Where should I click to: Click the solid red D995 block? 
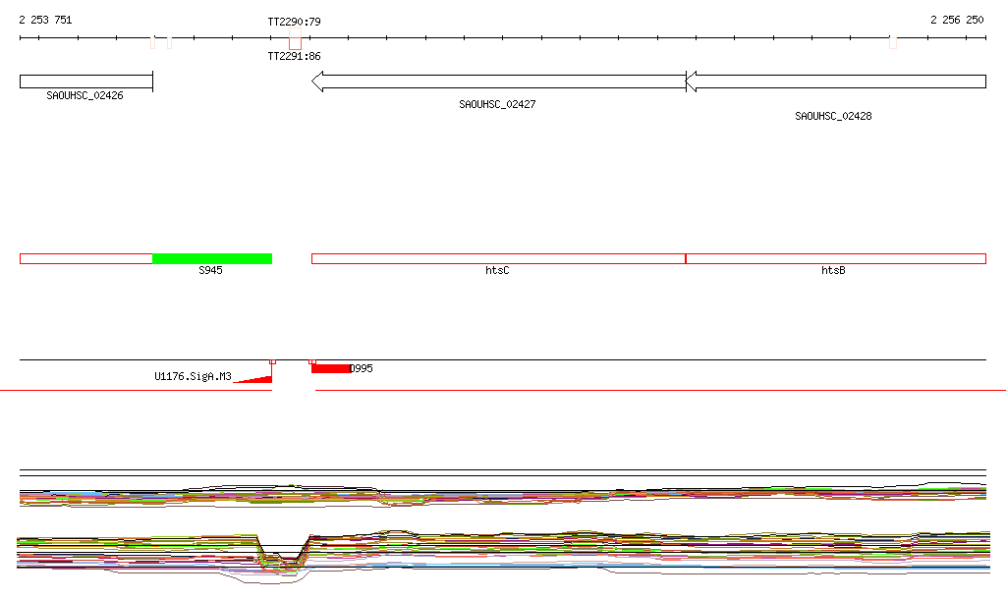pos(330,368)
